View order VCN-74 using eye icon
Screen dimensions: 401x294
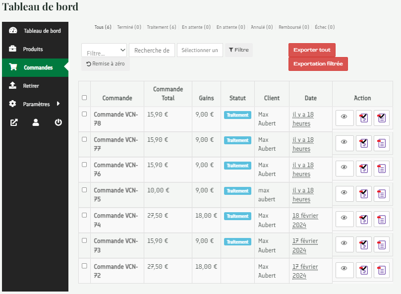(344, 219)
